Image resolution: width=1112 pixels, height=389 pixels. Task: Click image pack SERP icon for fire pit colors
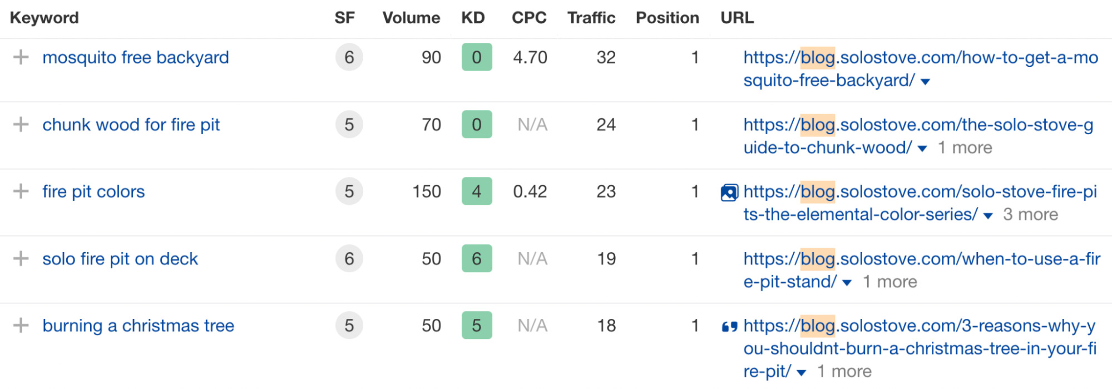(729, 193)
